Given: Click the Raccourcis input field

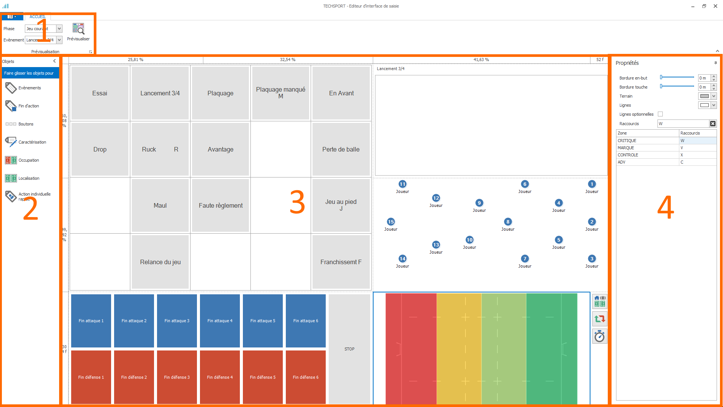Looking at the screenshot, I should click(683, 124).
